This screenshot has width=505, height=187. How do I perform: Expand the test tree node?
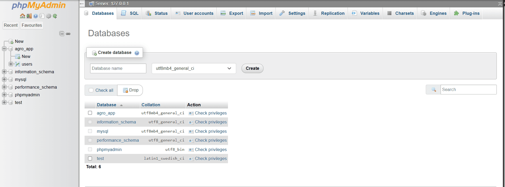pos(4,102)
